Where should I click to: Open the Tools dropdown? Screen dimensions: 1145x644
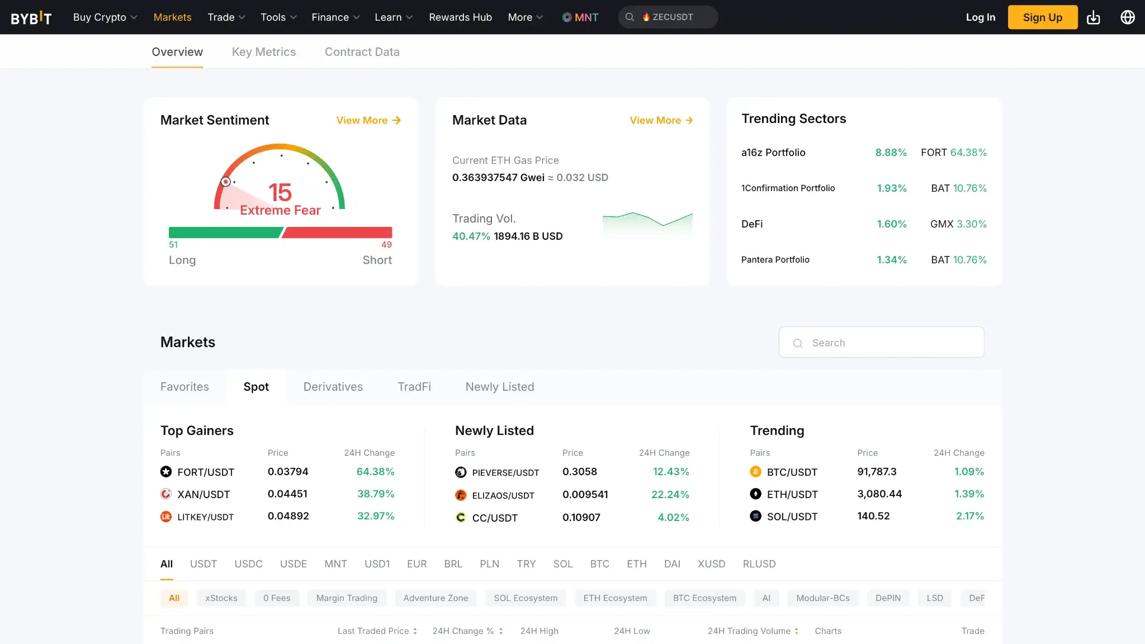pos(277,17)
